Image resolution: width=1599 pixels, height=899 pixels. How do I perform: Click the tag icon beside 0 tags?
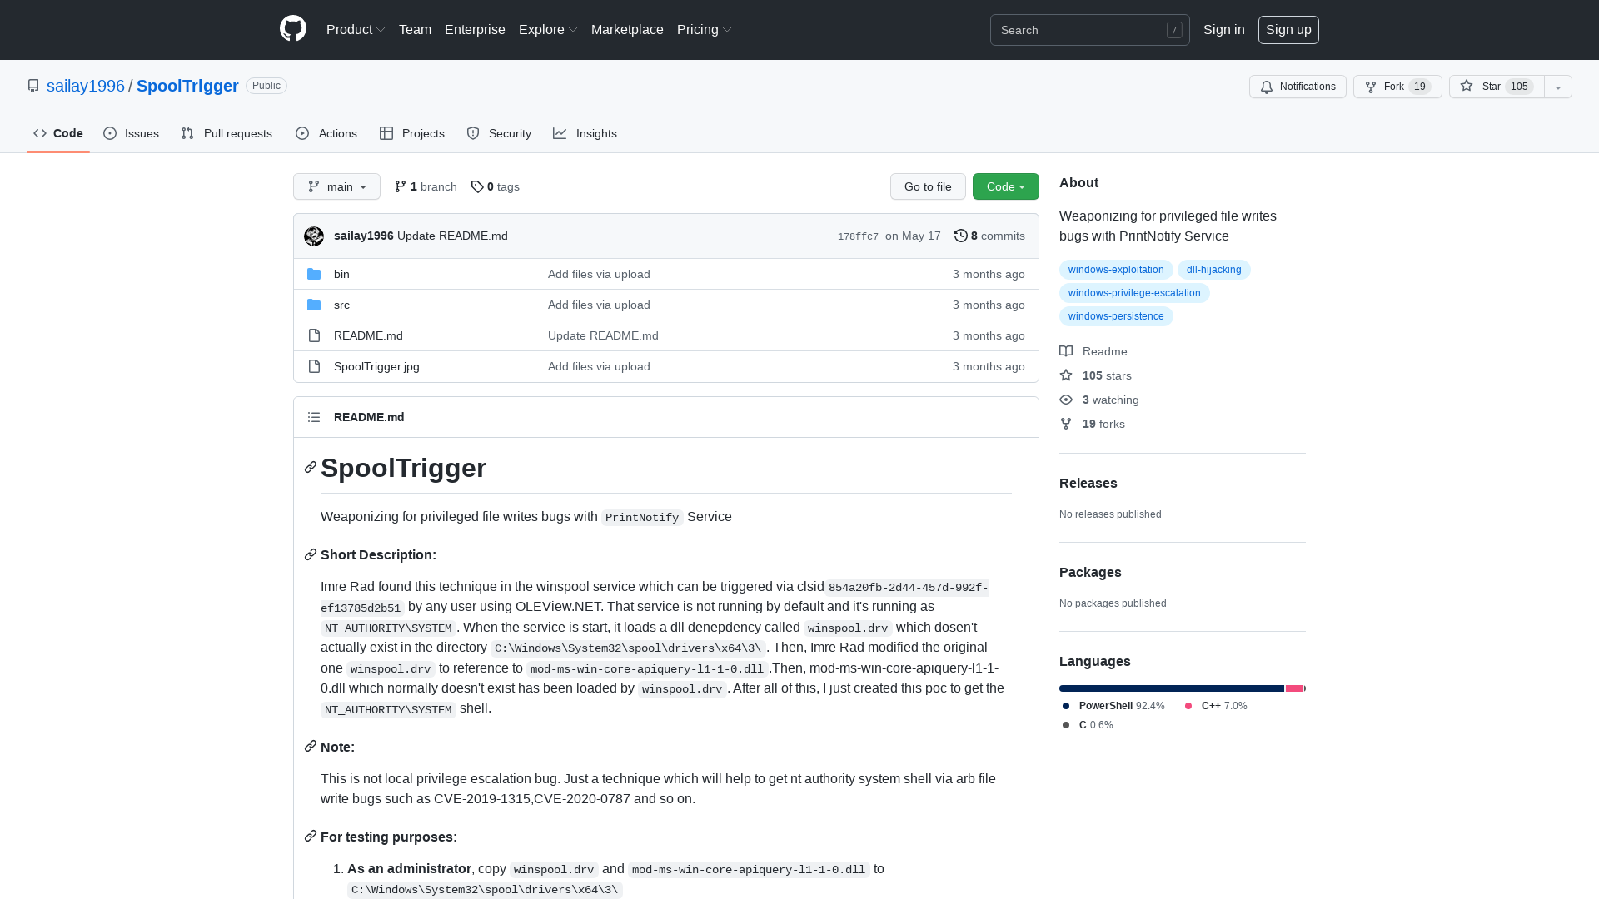pyautogui.click(x=477, y=186)
